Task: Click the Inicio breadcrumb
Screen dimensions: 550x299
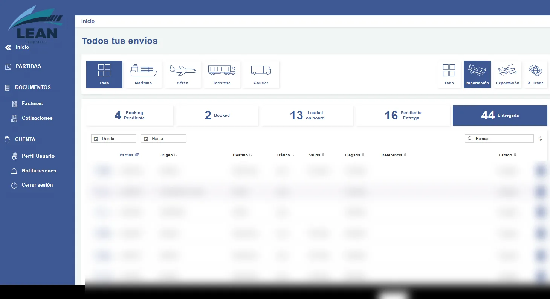Action: coord(88,21)
